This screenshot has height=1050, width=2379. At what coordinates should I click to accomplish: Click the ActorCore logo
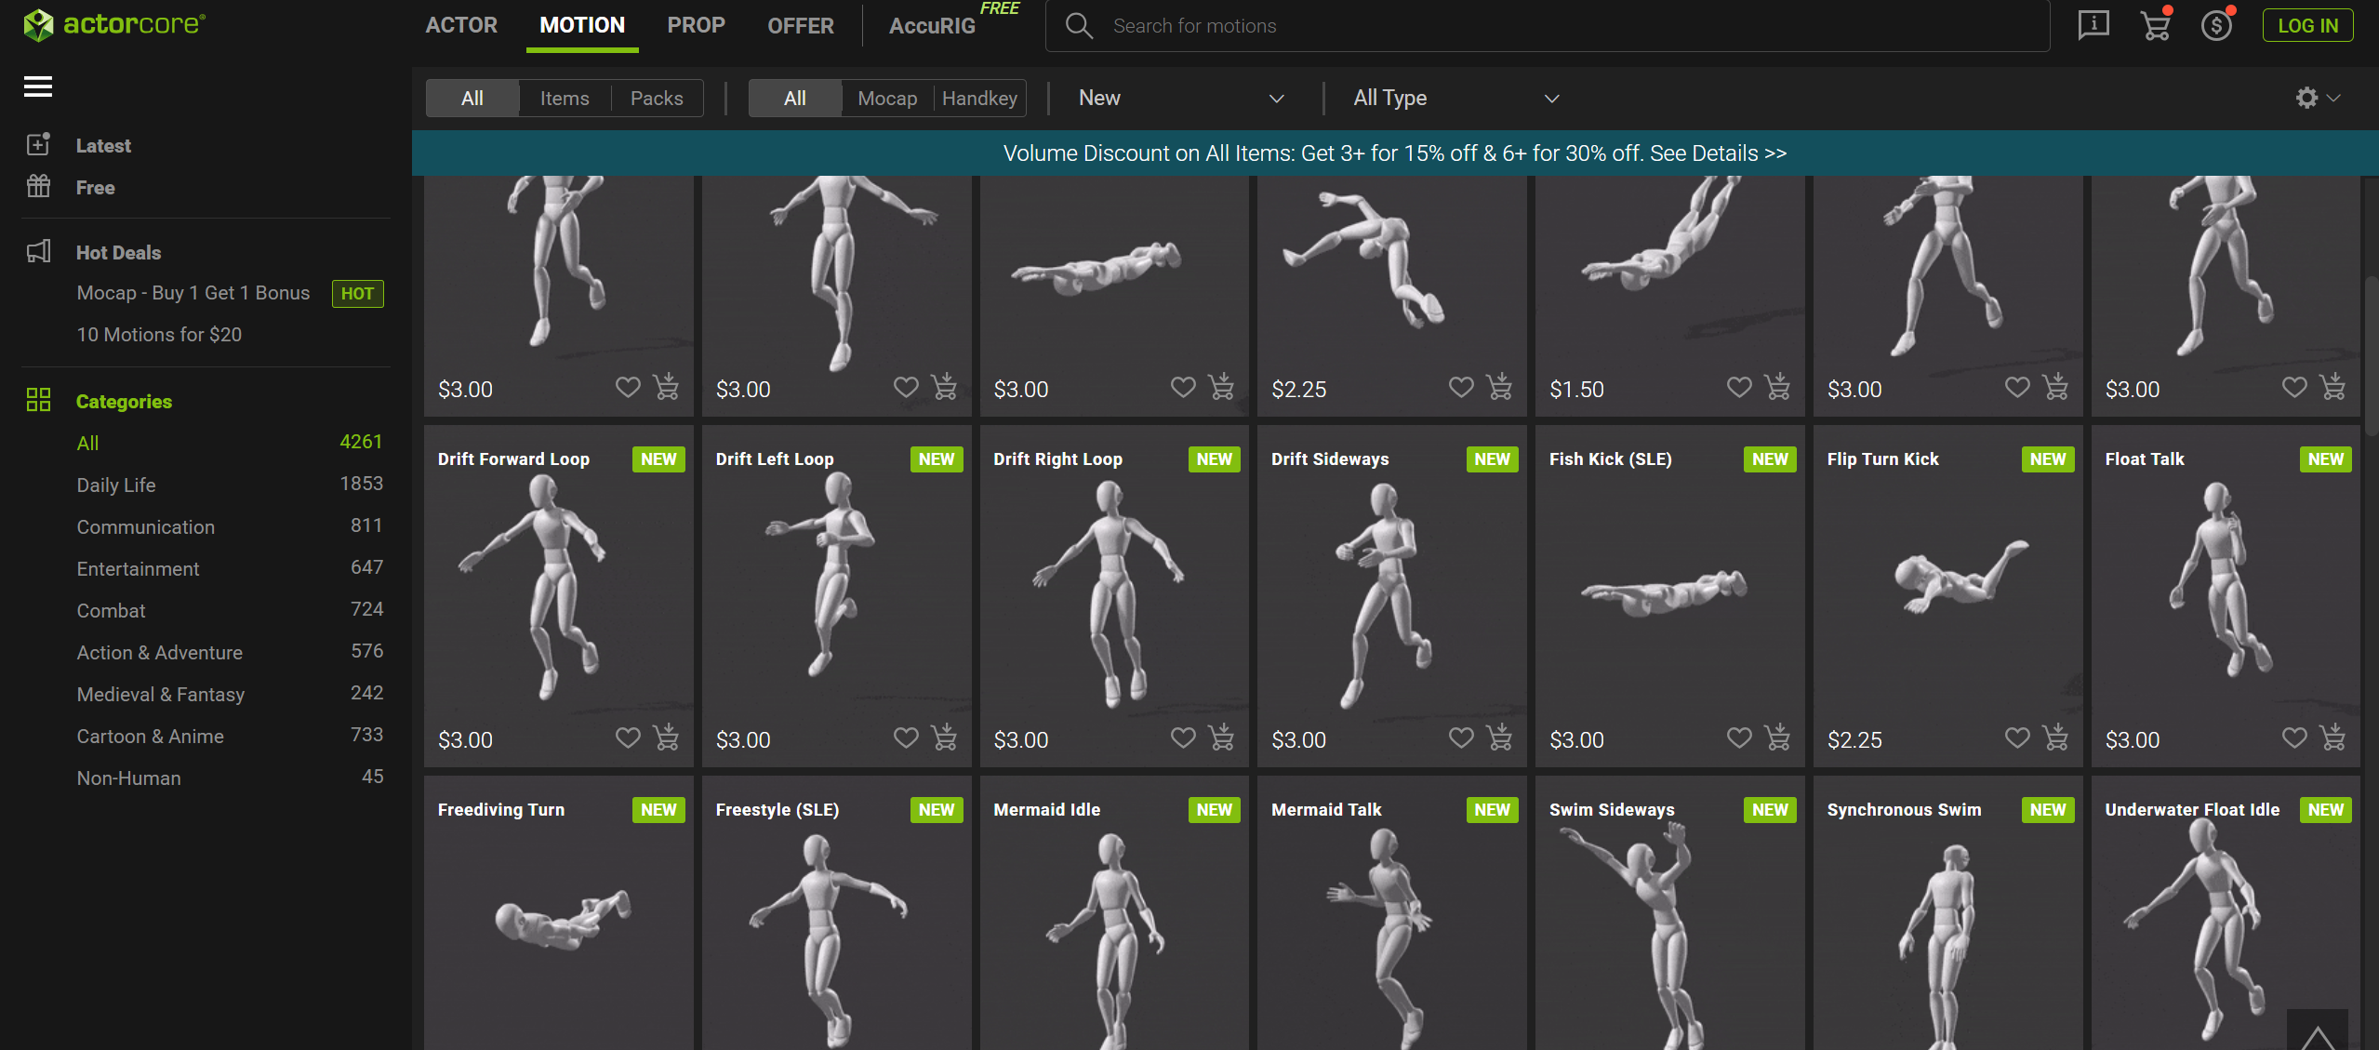pos(114,24)
